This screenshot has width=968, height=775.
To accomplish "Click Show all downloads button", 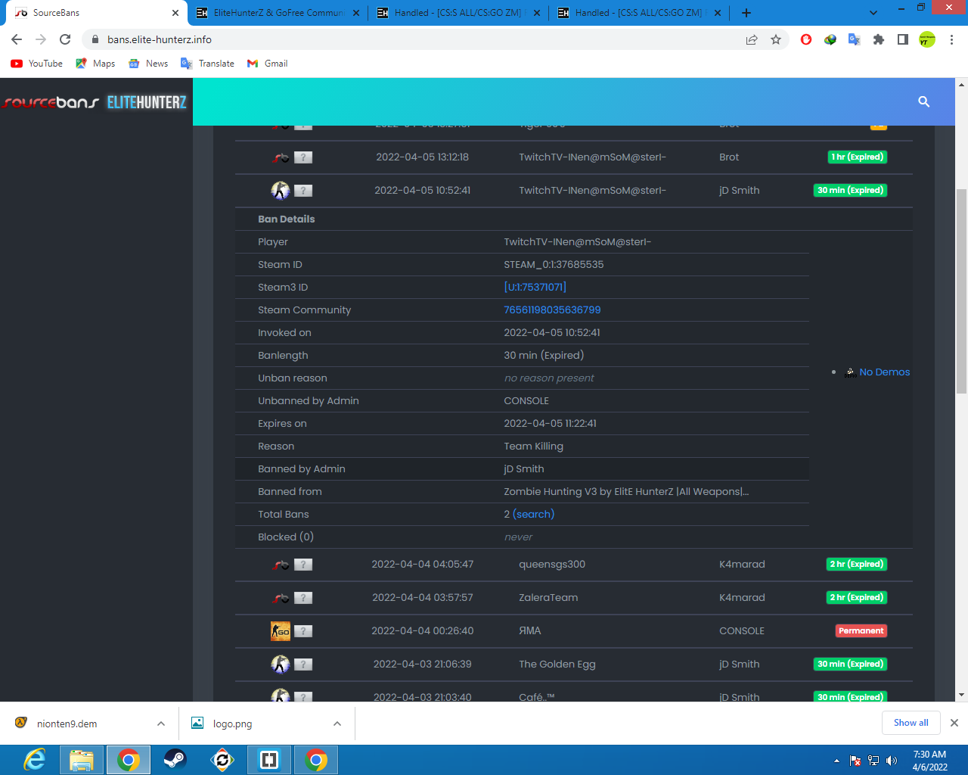I will click(911, 723).
